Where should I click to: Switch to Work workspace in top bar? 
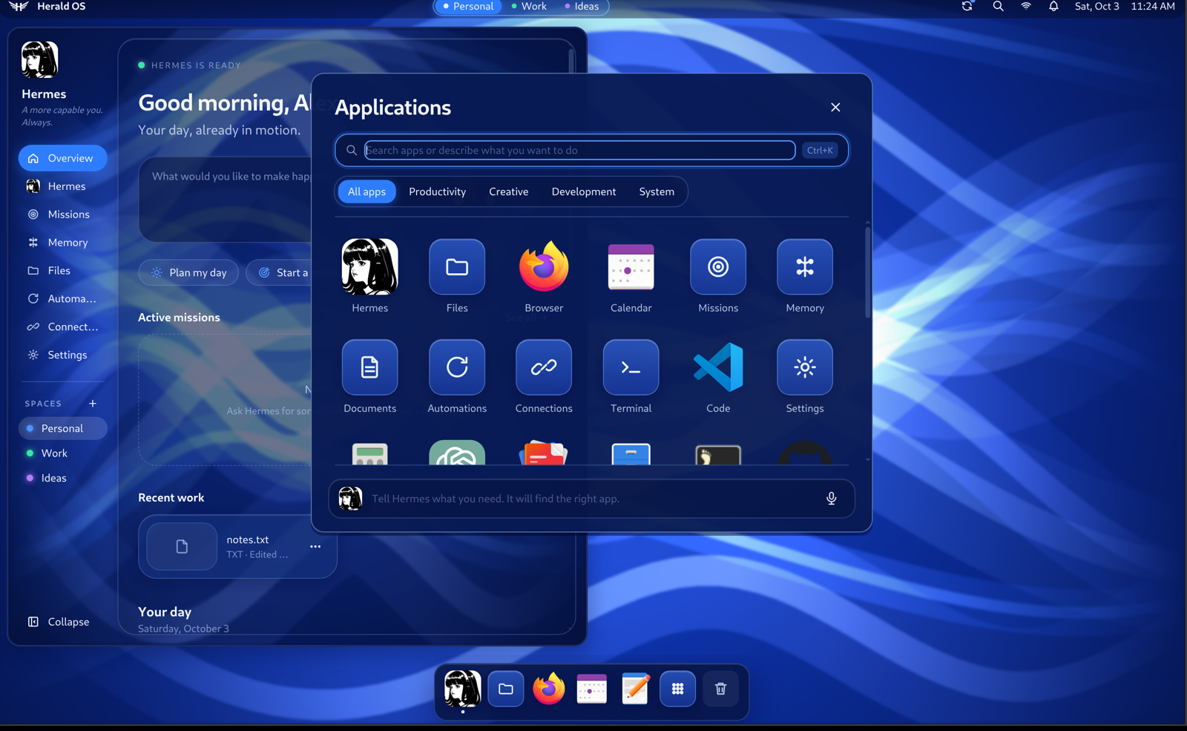coord(528,7)
